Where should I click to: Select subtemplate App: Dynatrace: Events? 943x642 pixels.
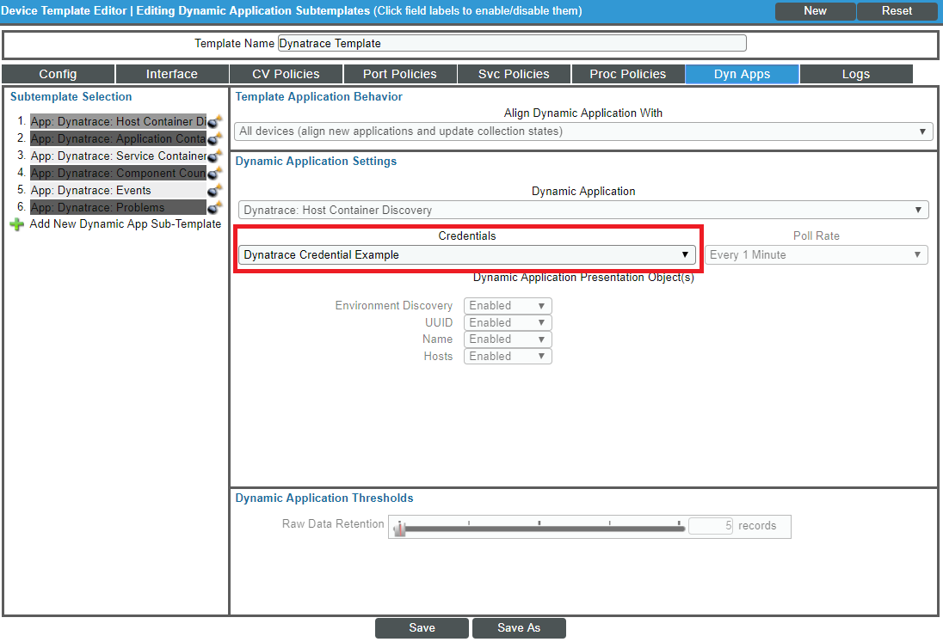point(118,191)
